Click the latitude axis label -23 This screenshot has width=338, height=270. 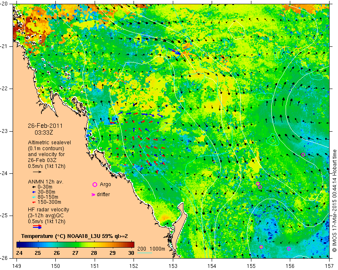coord(4,131)
